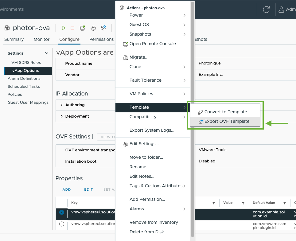296x241 pixels.
Task: Open Guest User Mappings
Action: (x=28, y=103)
